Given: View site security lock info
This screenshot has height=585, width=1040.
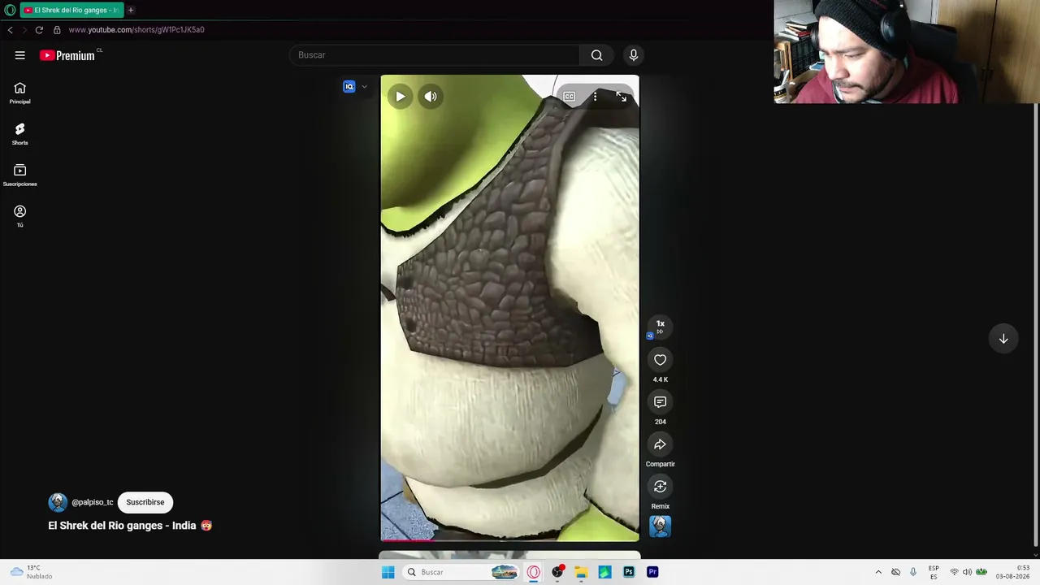Looking at the screenshot, I should click(x=57, y=30).
